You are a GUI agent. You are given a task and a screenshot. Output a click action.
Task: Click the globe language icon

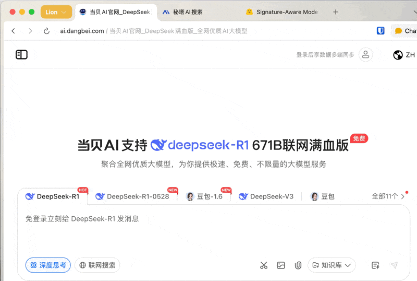coord(398,55)
